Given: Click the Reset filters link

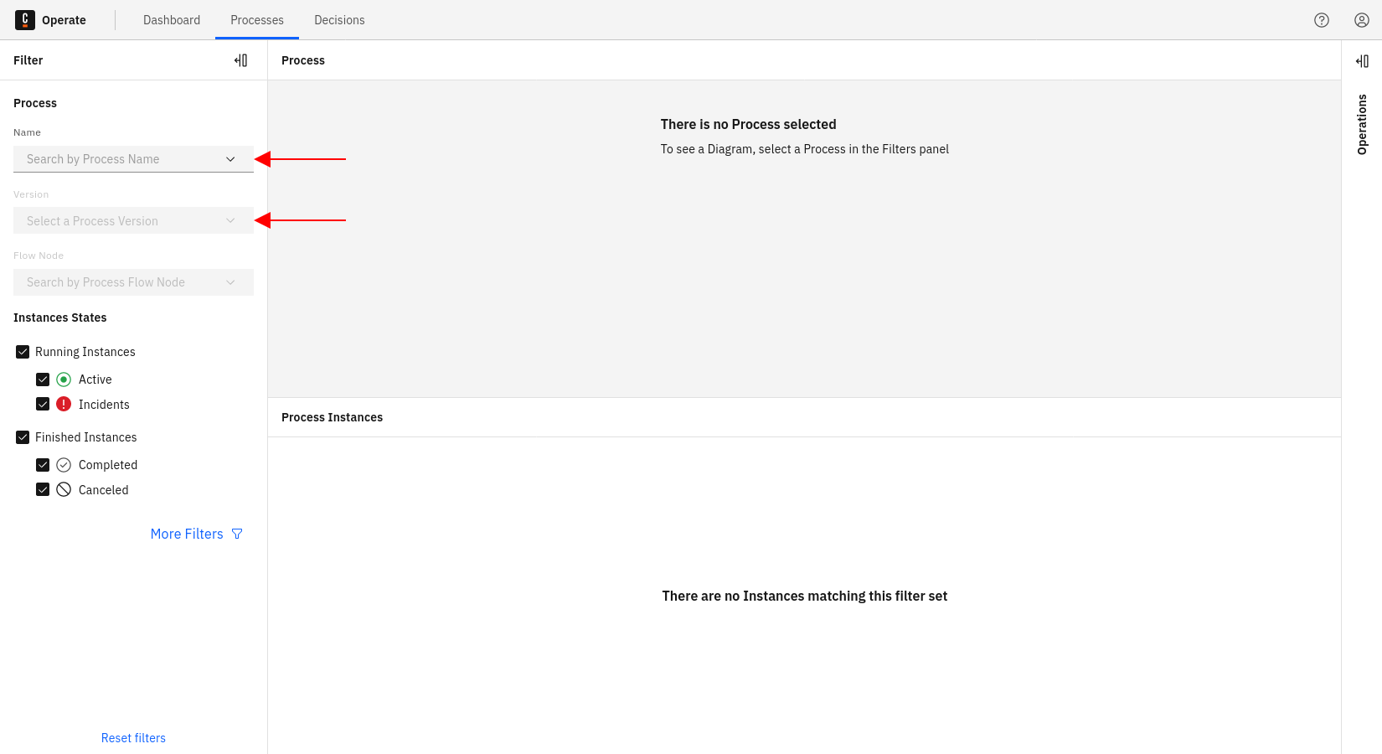Looking at the screenshot, I should [x=133, y=738].
